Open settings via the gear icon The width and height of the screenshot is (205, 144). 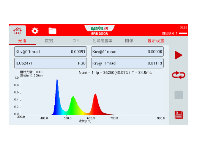[x=35, y=31]
